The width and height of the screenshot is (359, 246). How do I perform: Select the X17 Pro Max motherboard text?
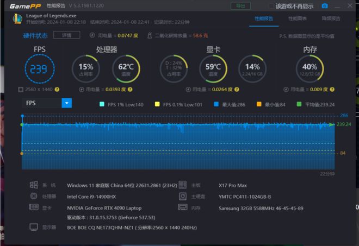(x=233, y=185)
